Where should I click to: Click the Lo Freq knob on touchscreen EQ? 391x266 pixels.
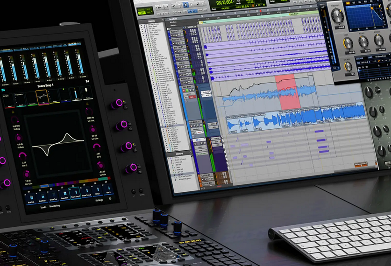89,112
